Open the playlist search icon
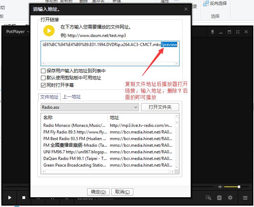Image resolution: width=254 pixels, height=207 pixels. point(208,198)
